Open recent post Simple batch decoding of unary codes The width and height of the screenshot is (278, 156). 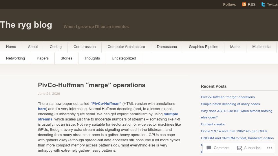click(x=230, y=104)
